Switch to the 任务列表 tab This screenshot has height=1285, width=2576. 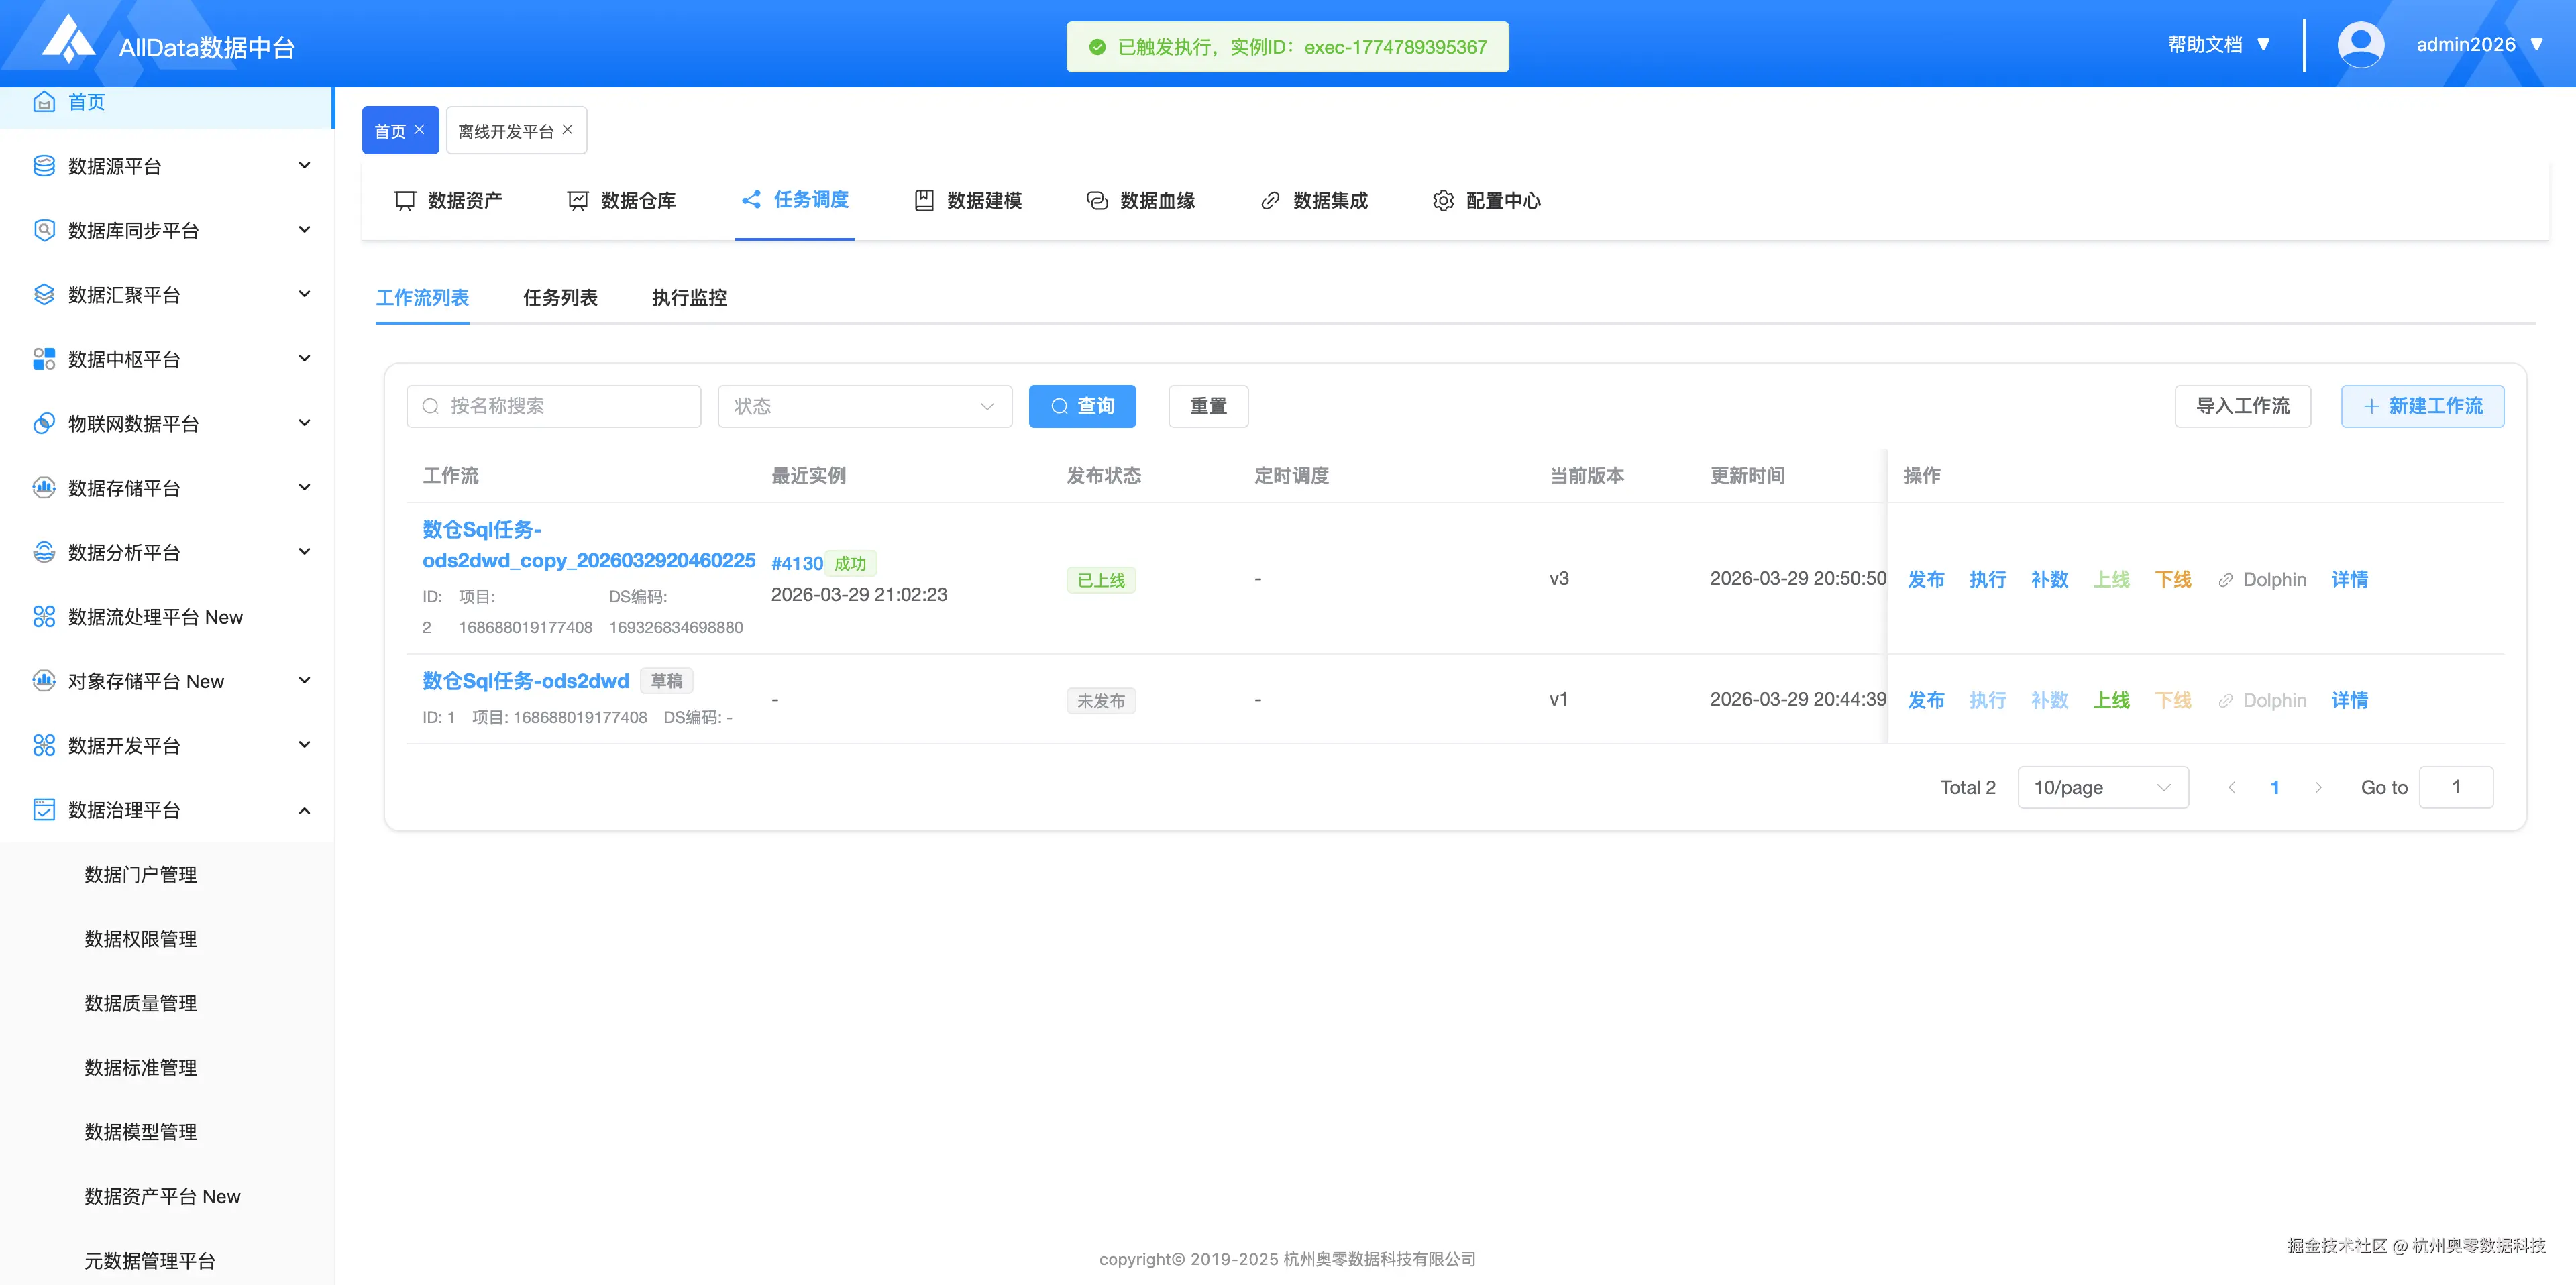tap(560, 298)
